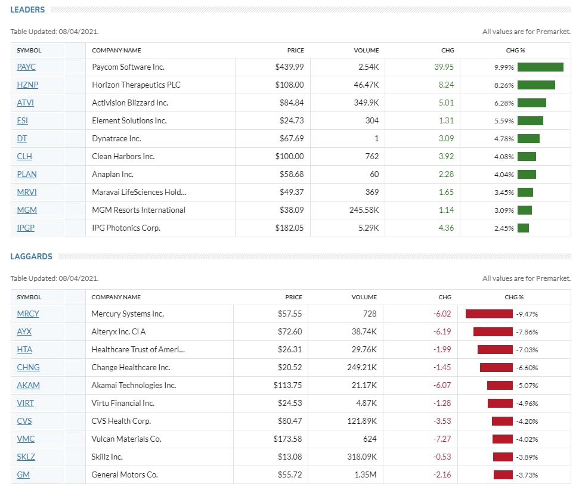
Task: Open the PLAN symbol link
Action: 27,174
